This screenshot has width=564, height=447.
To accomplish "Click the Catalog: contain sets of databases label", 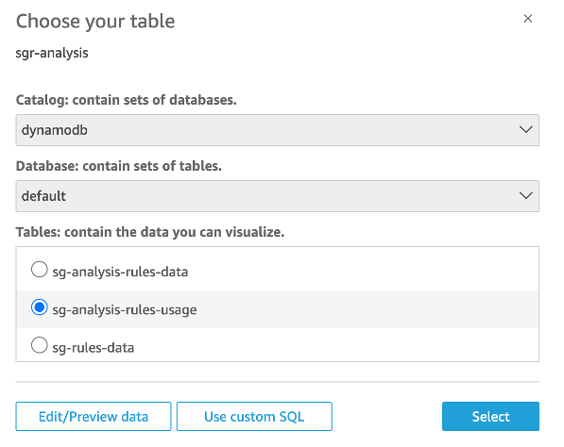I will 127,100.
